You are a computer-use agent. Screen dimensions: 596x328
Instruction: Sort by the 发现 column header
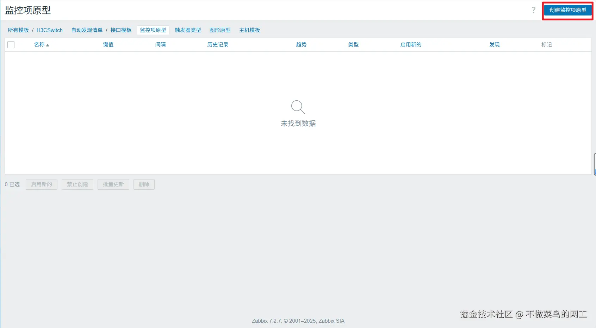tap(494, 45)
